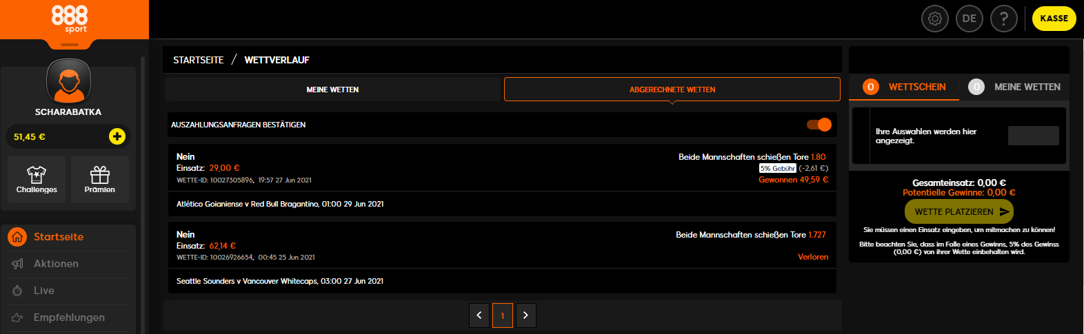Add funds with the yellow plus icon
Image resolution: width=1084 pixels, height=334 pixels.
tap(117, 136)
